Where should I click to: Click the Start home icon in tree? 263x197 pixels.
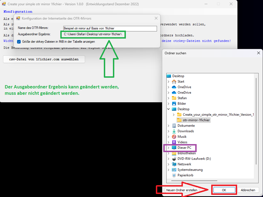click(174, 82)
